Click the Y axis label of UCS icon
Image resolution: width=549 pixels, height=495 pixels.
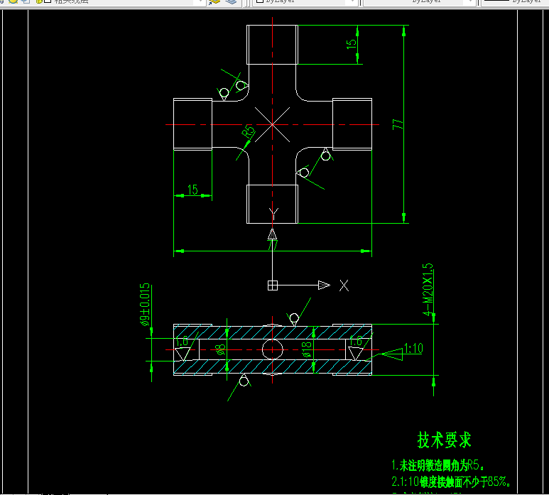(x=273, y=213)
